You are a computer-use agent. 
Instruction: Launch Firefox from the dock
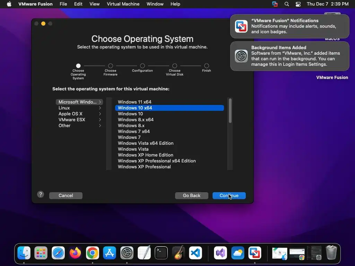tap(75, 252)
